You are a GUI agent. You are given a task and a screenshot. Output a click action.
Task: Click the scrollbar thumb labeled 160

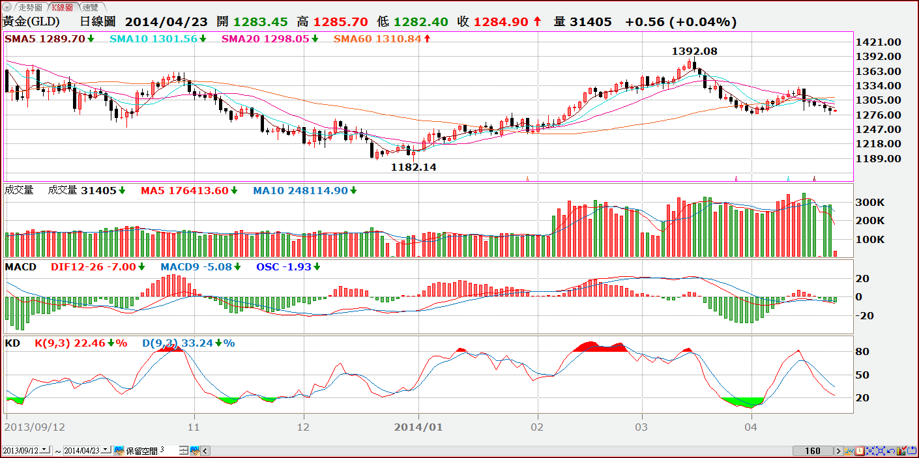coord(813,451)
